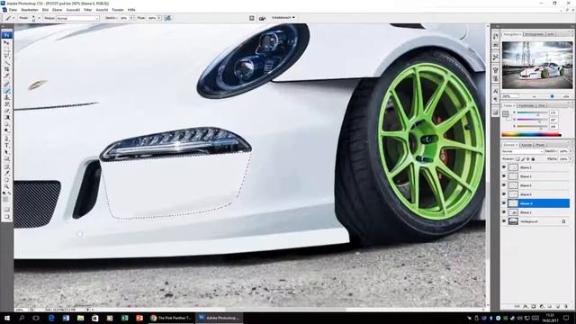Open Windows Start menu

pos(7,318)
